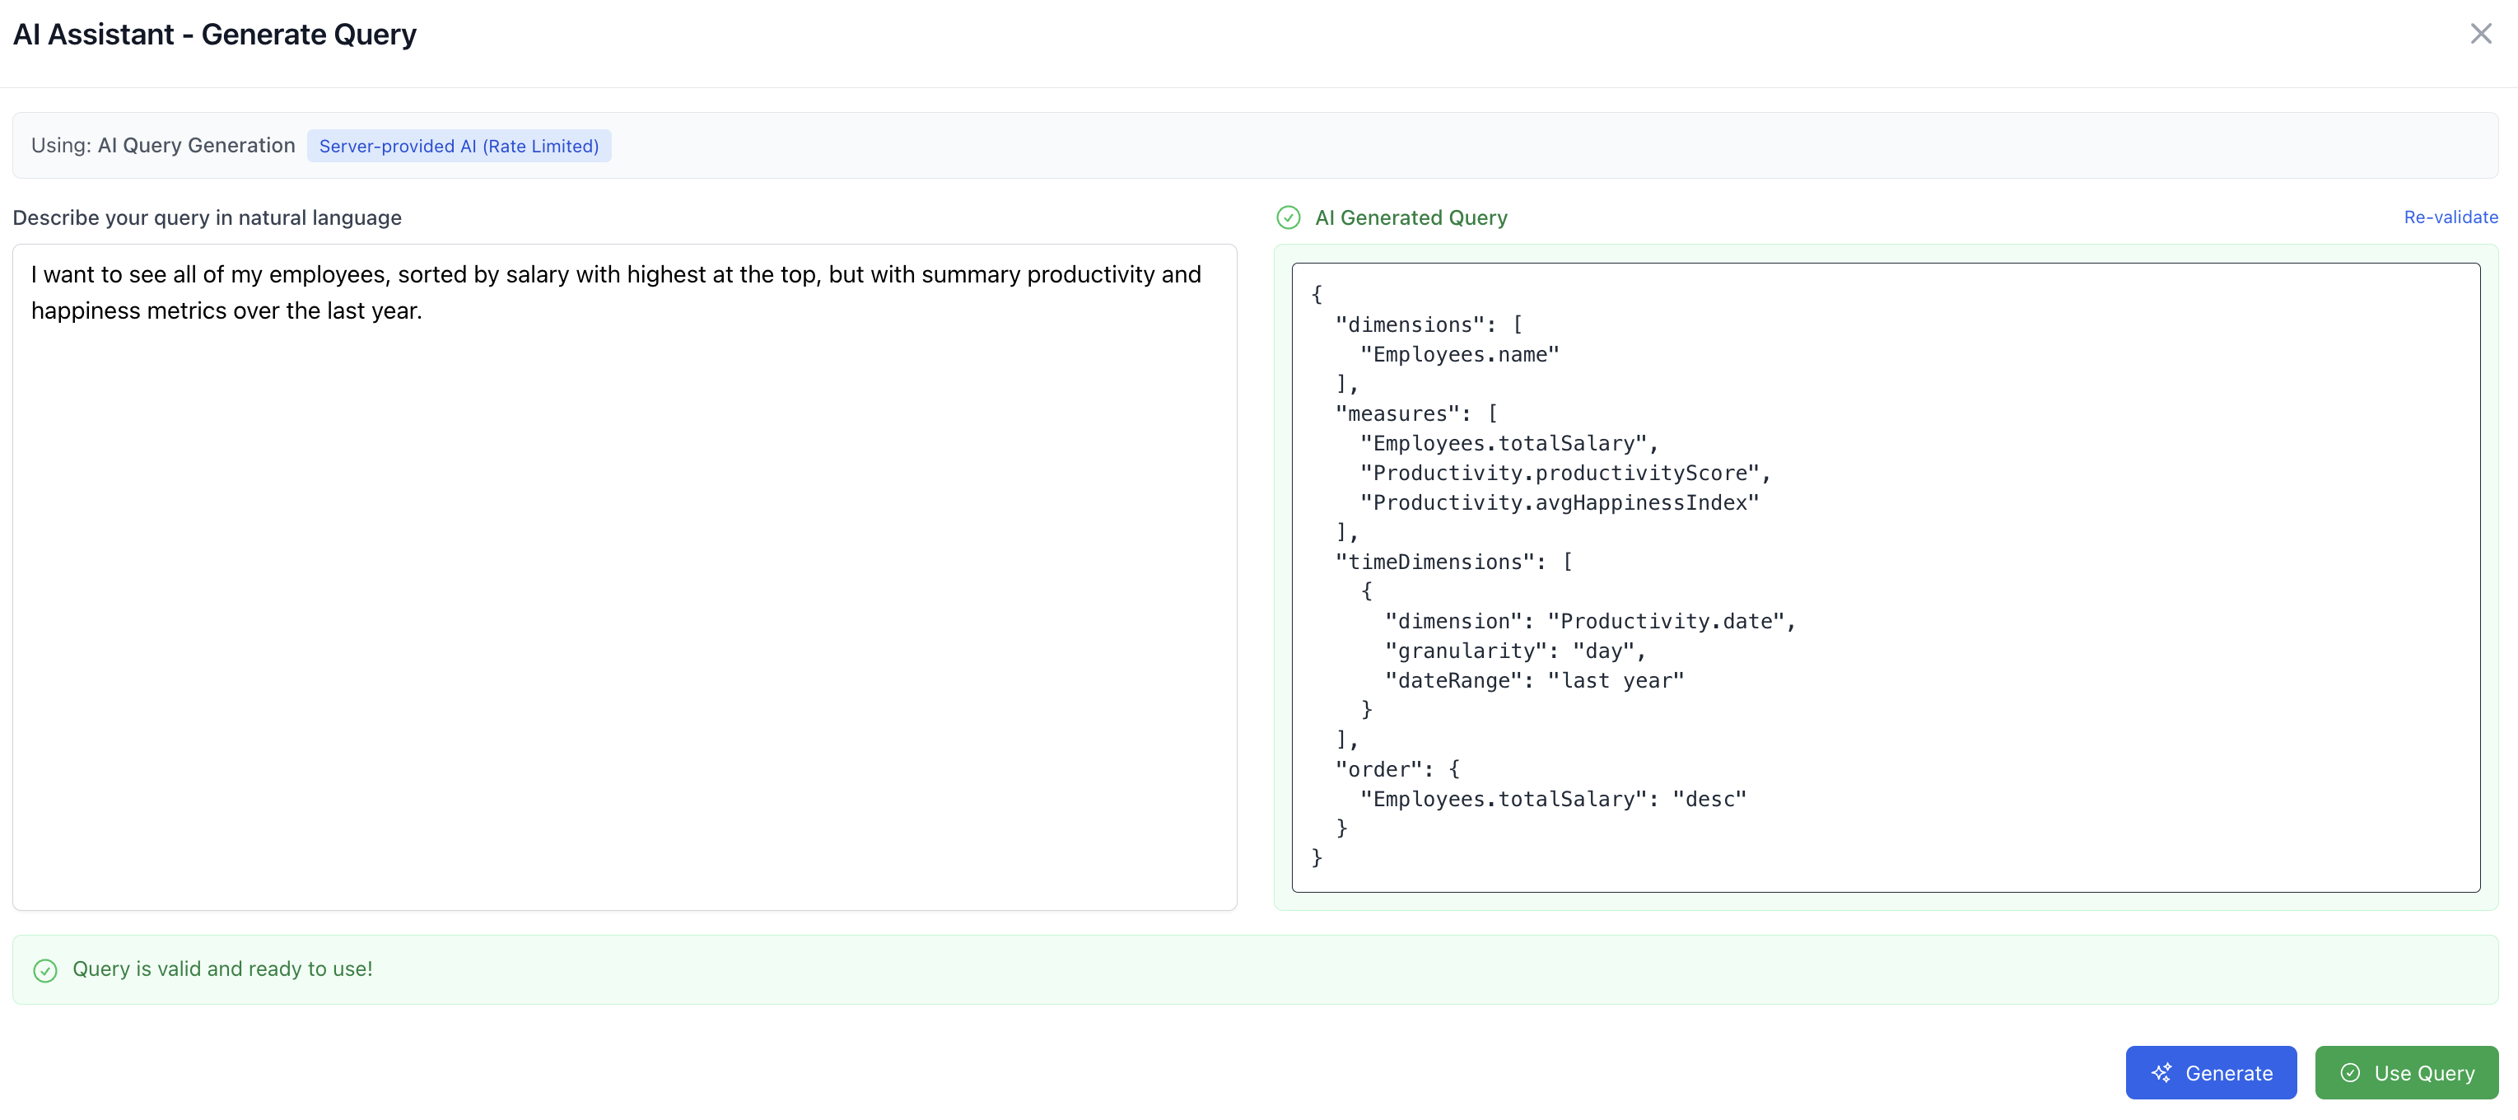
Task: Click the checkmark icon on Use Query
Action: pyautogui.click(x=2350, y=1072)
